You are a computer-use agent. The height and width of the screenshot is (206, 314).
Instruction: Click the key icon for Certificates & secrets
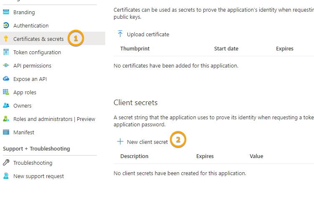(x=6, y=39)
